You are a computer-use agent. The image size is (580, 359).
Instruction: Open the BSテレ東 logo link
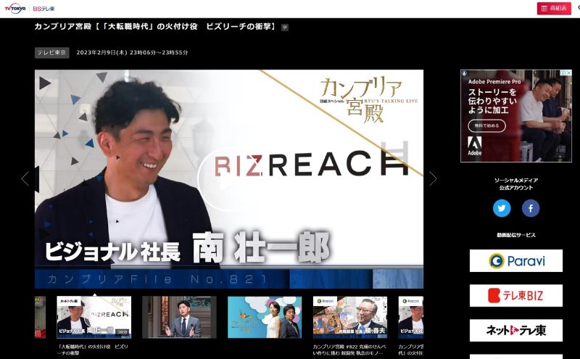(x=43, y=9)
